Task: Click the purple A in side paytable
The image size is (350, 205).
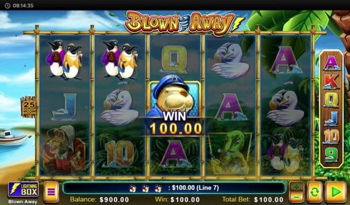Action: (331, 63)
